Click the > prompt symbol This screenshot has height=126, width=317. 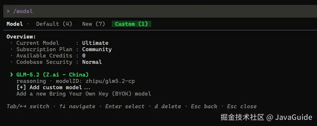coord(8,11)
